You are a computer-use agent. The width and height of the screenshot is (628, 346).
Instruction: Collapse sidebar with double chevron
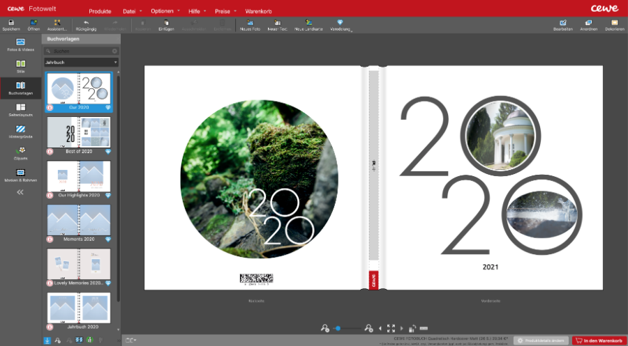20,192
